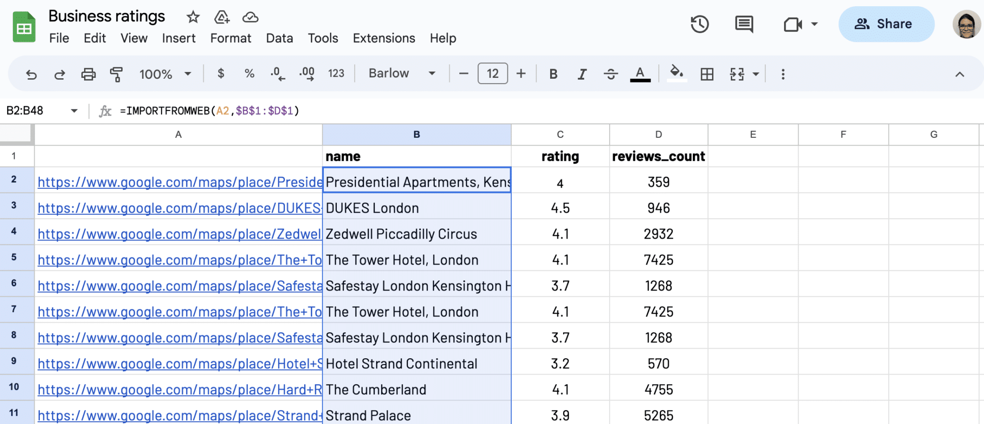Image resolution: width=984 pixels, height=424 pixels.
Task: Select the paint format tool
Action: click(x=116, y=74)
